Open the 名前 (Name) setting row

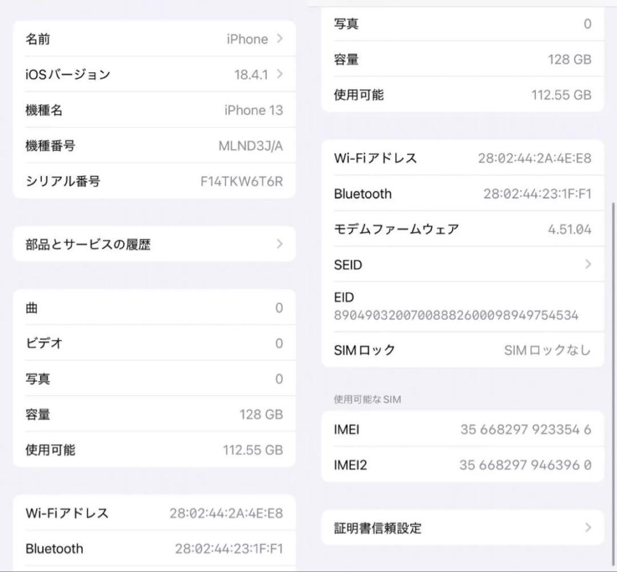point(154,39)
